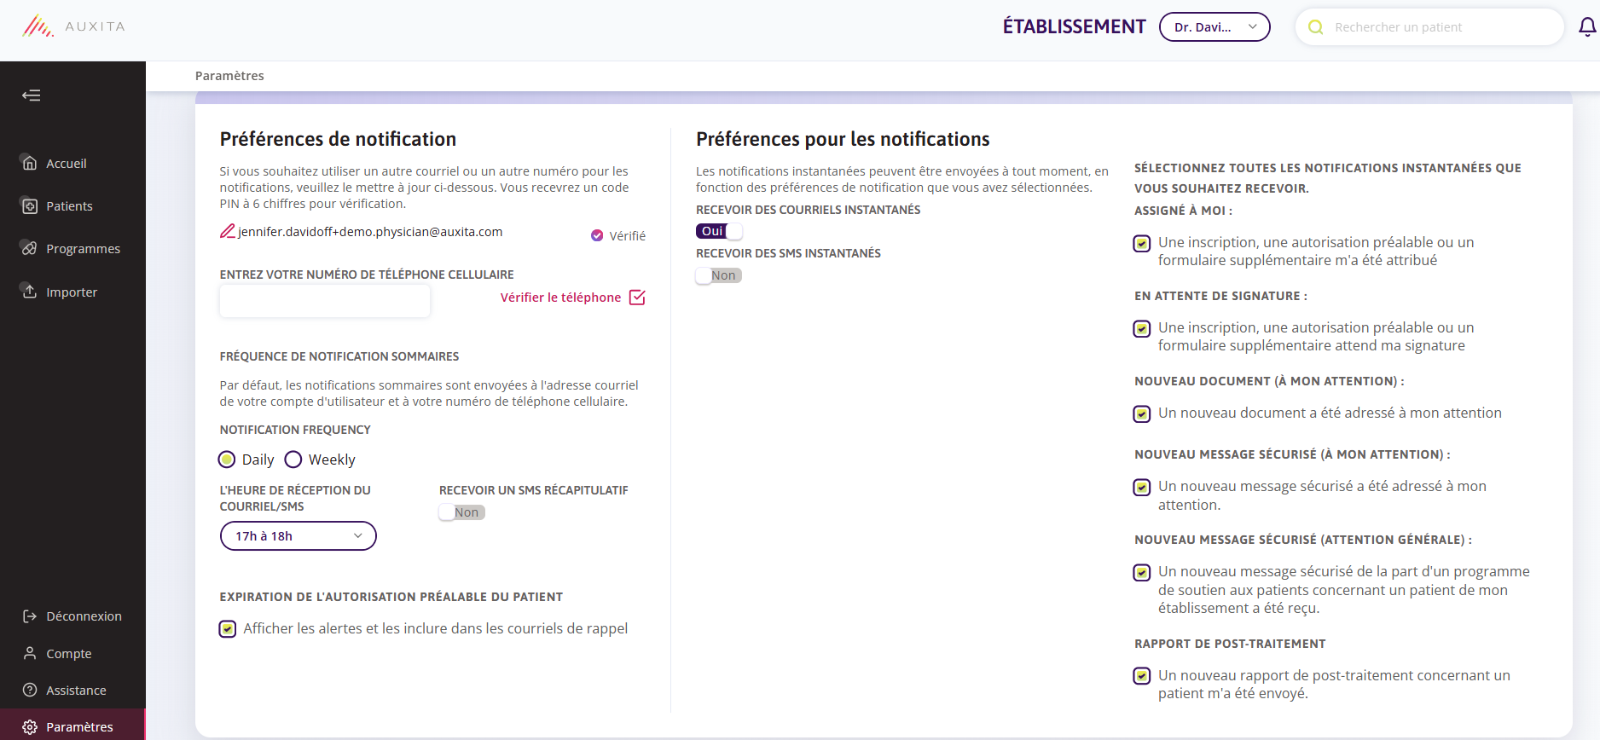The image size is (1600, 740).
Task: Collapse the sidebar with the arrow menu icon
Action: [32, 95]
